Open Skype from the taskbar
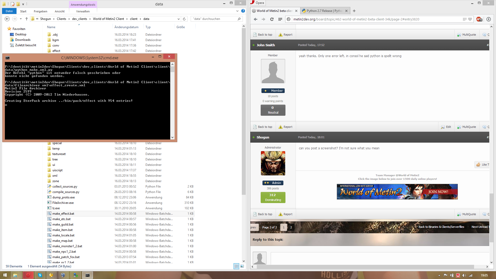This screenshot has height=279, width=496. pos(40,275)
